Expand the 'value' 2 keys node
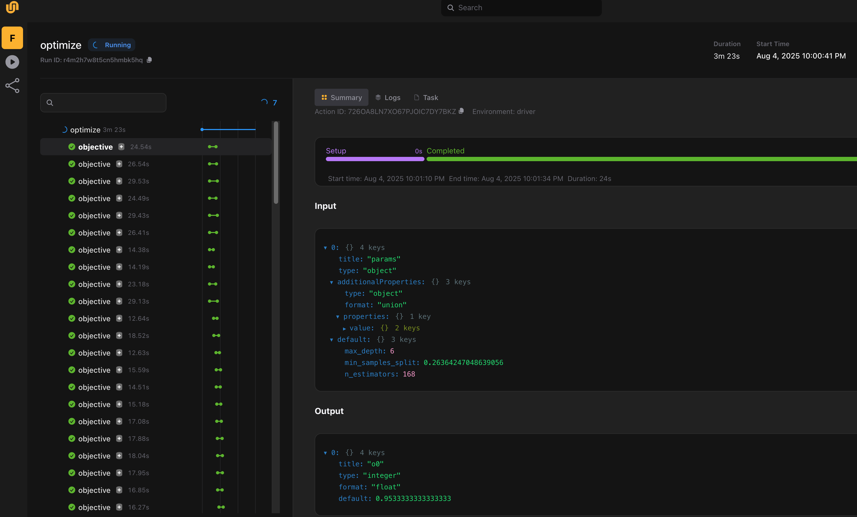 tap(344, 328)
